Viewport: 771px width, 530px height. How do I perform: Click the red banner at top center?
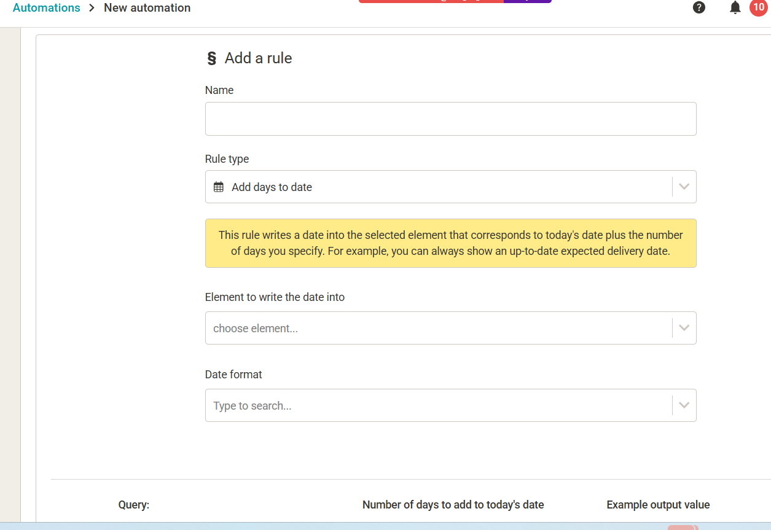tap(430, 2)
